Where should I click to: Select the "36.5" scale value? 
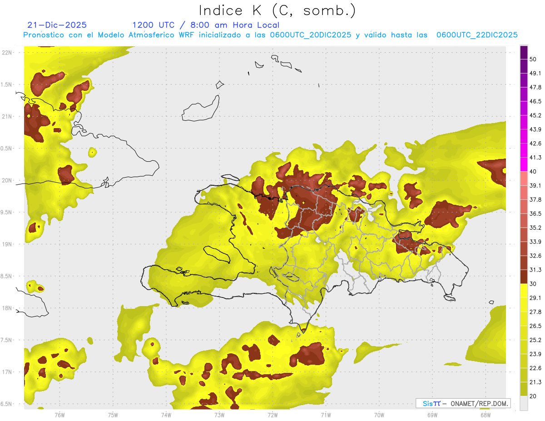point(535,213)
